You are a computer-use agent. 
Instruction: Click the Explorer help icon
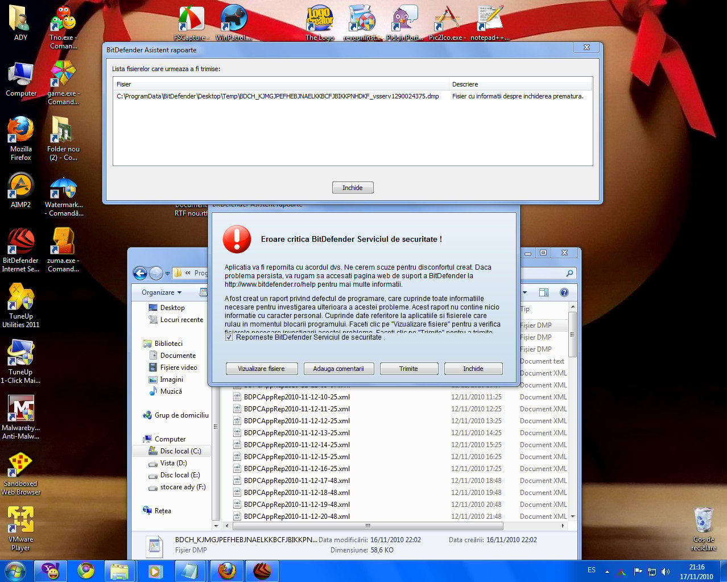564,292
